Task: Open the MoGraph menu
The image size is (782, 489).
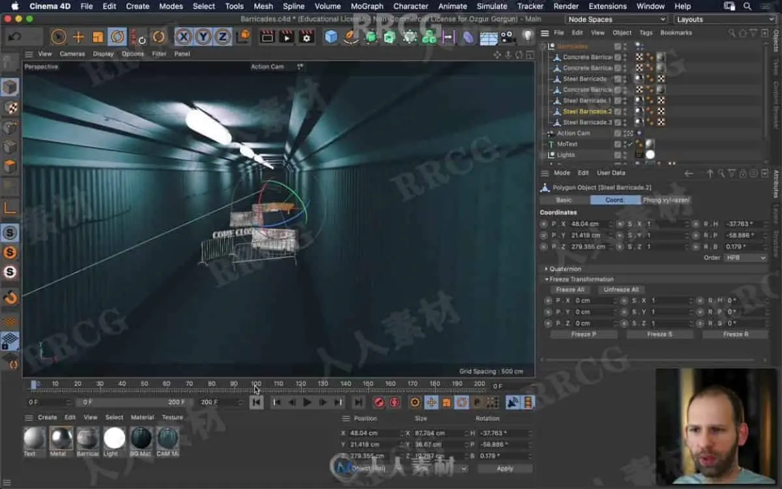Action: tap(367, 6)
